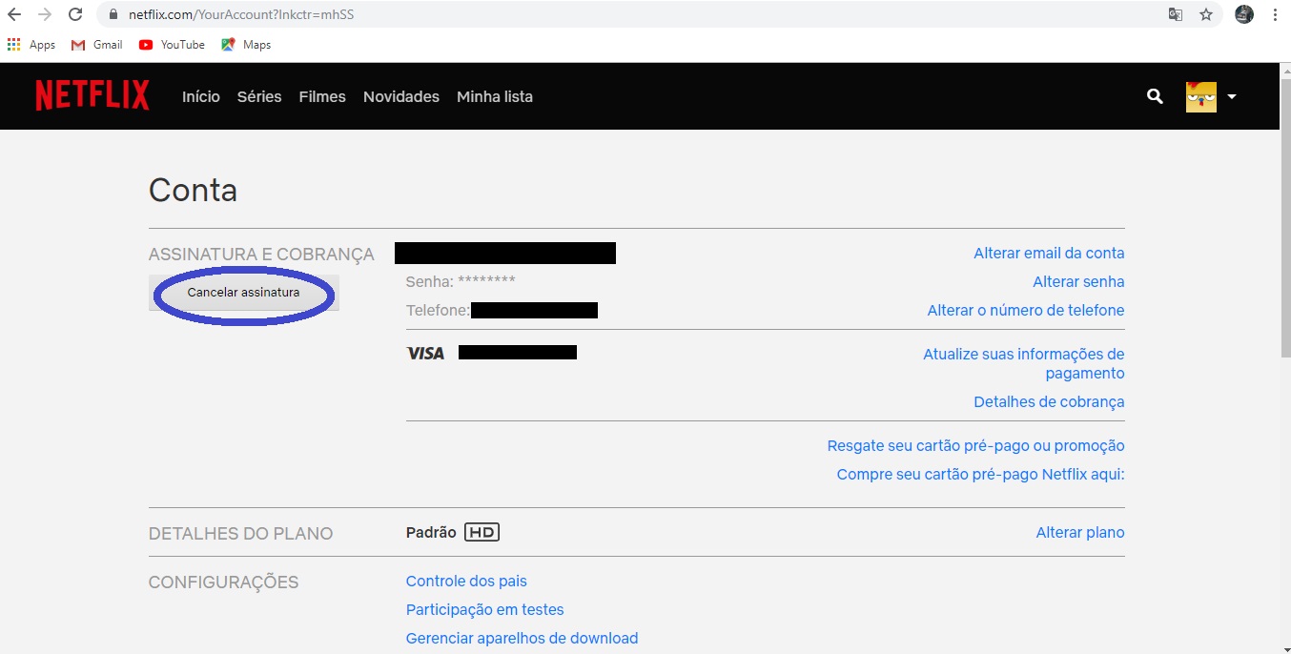Click the yellow profile avatar
Image resolution: width=1291 pixels, height=654 pixels.
[x=1200, y=96]
